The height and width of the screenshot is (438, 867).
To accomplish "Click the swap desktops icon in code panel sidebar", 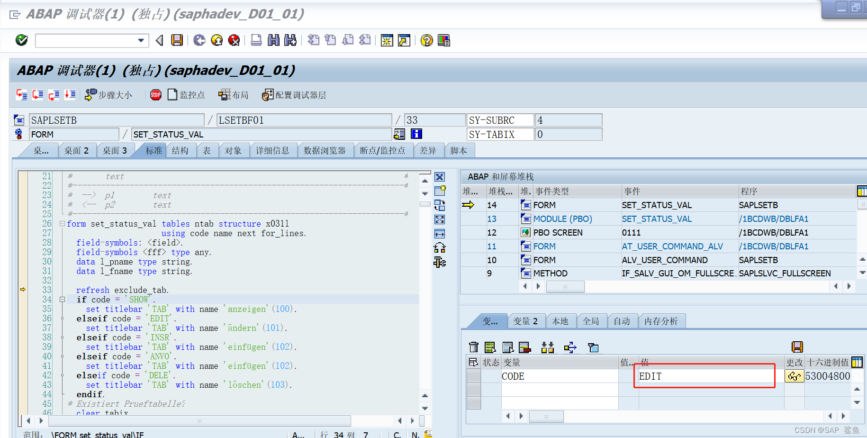I will pos(440,205).
